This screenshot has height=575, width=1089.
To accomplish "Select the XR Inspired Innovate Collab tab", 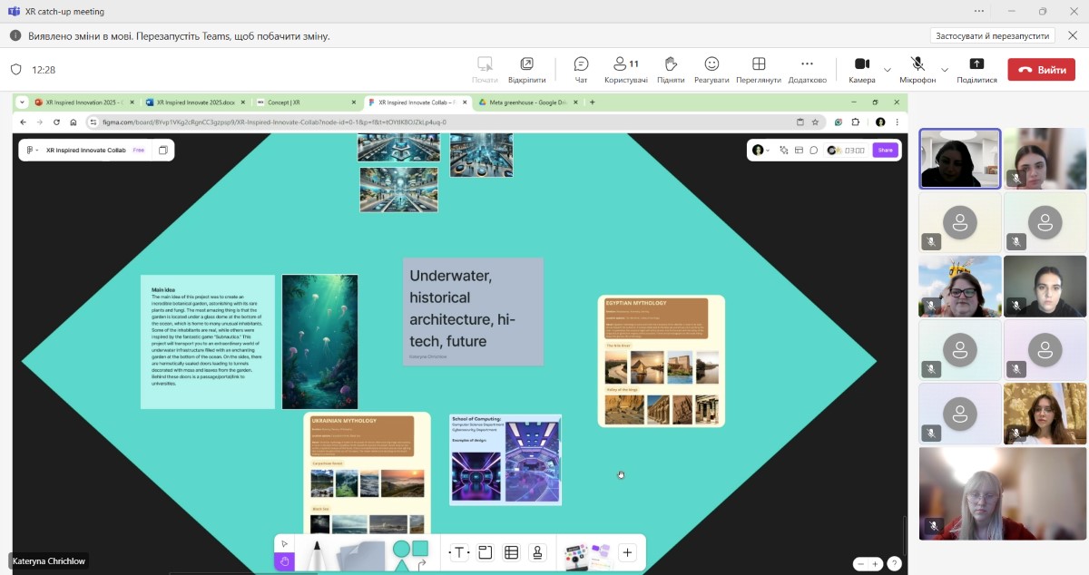I will click(x=417, y=102).
